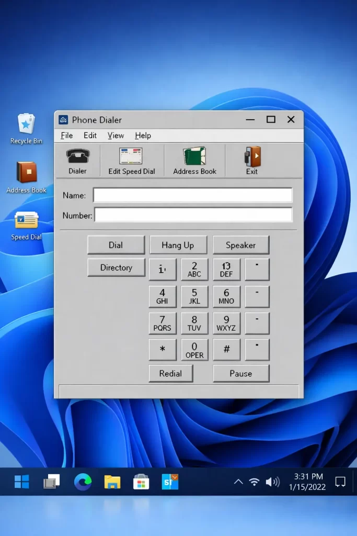This screenshot has width=357, height=536.
Task: Open the Windows Start menu
Action: pyautogui.click(x=22, y=482)
